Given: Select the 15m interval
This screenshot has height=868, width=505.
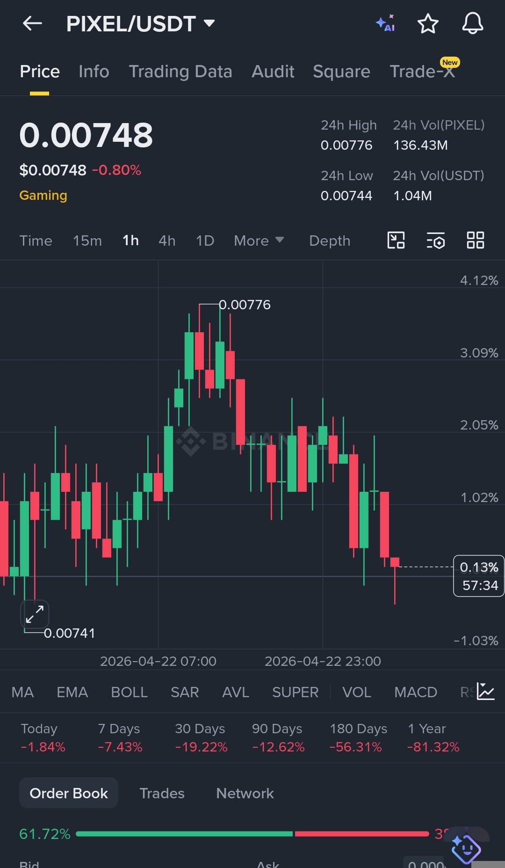Looking at the screenshot, I should pos(87,241).
